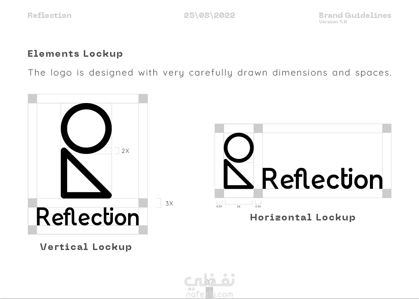Switch to the Horizontal Lockup section

[x=303, y=217]
